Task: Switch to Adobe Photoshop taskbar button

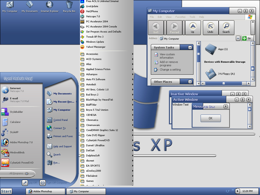Action: coord(45,191)
